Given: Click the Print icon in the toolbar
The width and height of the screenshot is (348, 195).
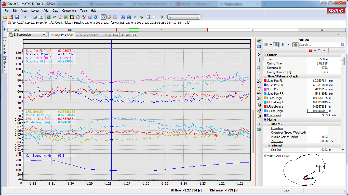Looking at the screenshot, I should 35,17.
